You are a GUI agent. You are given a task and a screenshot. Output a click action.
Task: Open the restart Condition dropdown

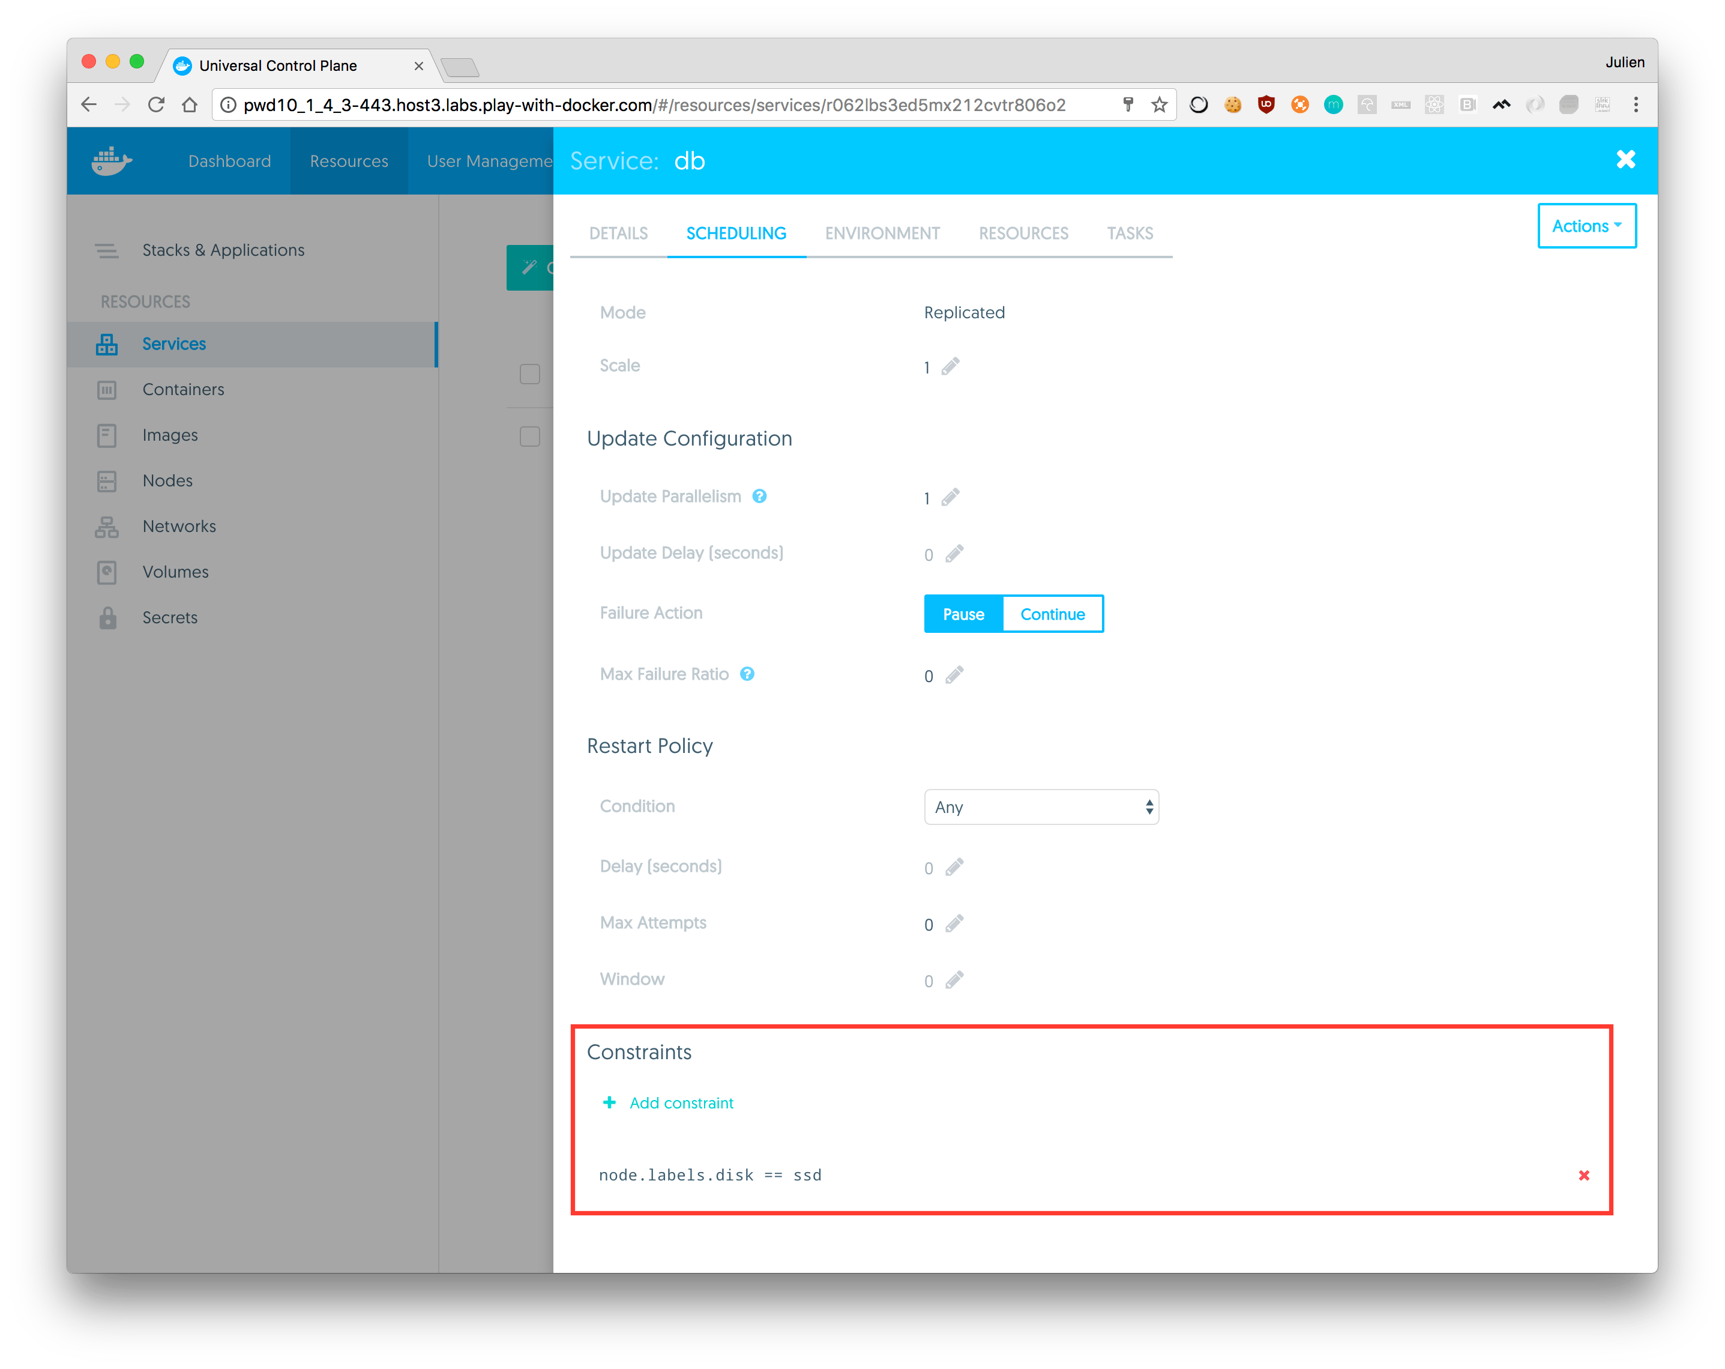coord(1041,807)
